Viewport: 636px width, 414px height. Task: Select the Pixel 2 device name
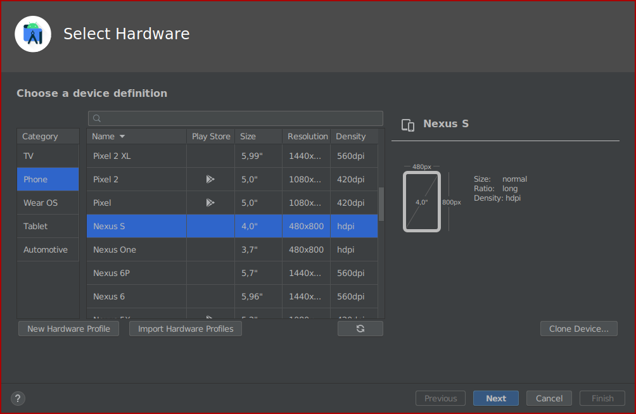coord(106,179)
